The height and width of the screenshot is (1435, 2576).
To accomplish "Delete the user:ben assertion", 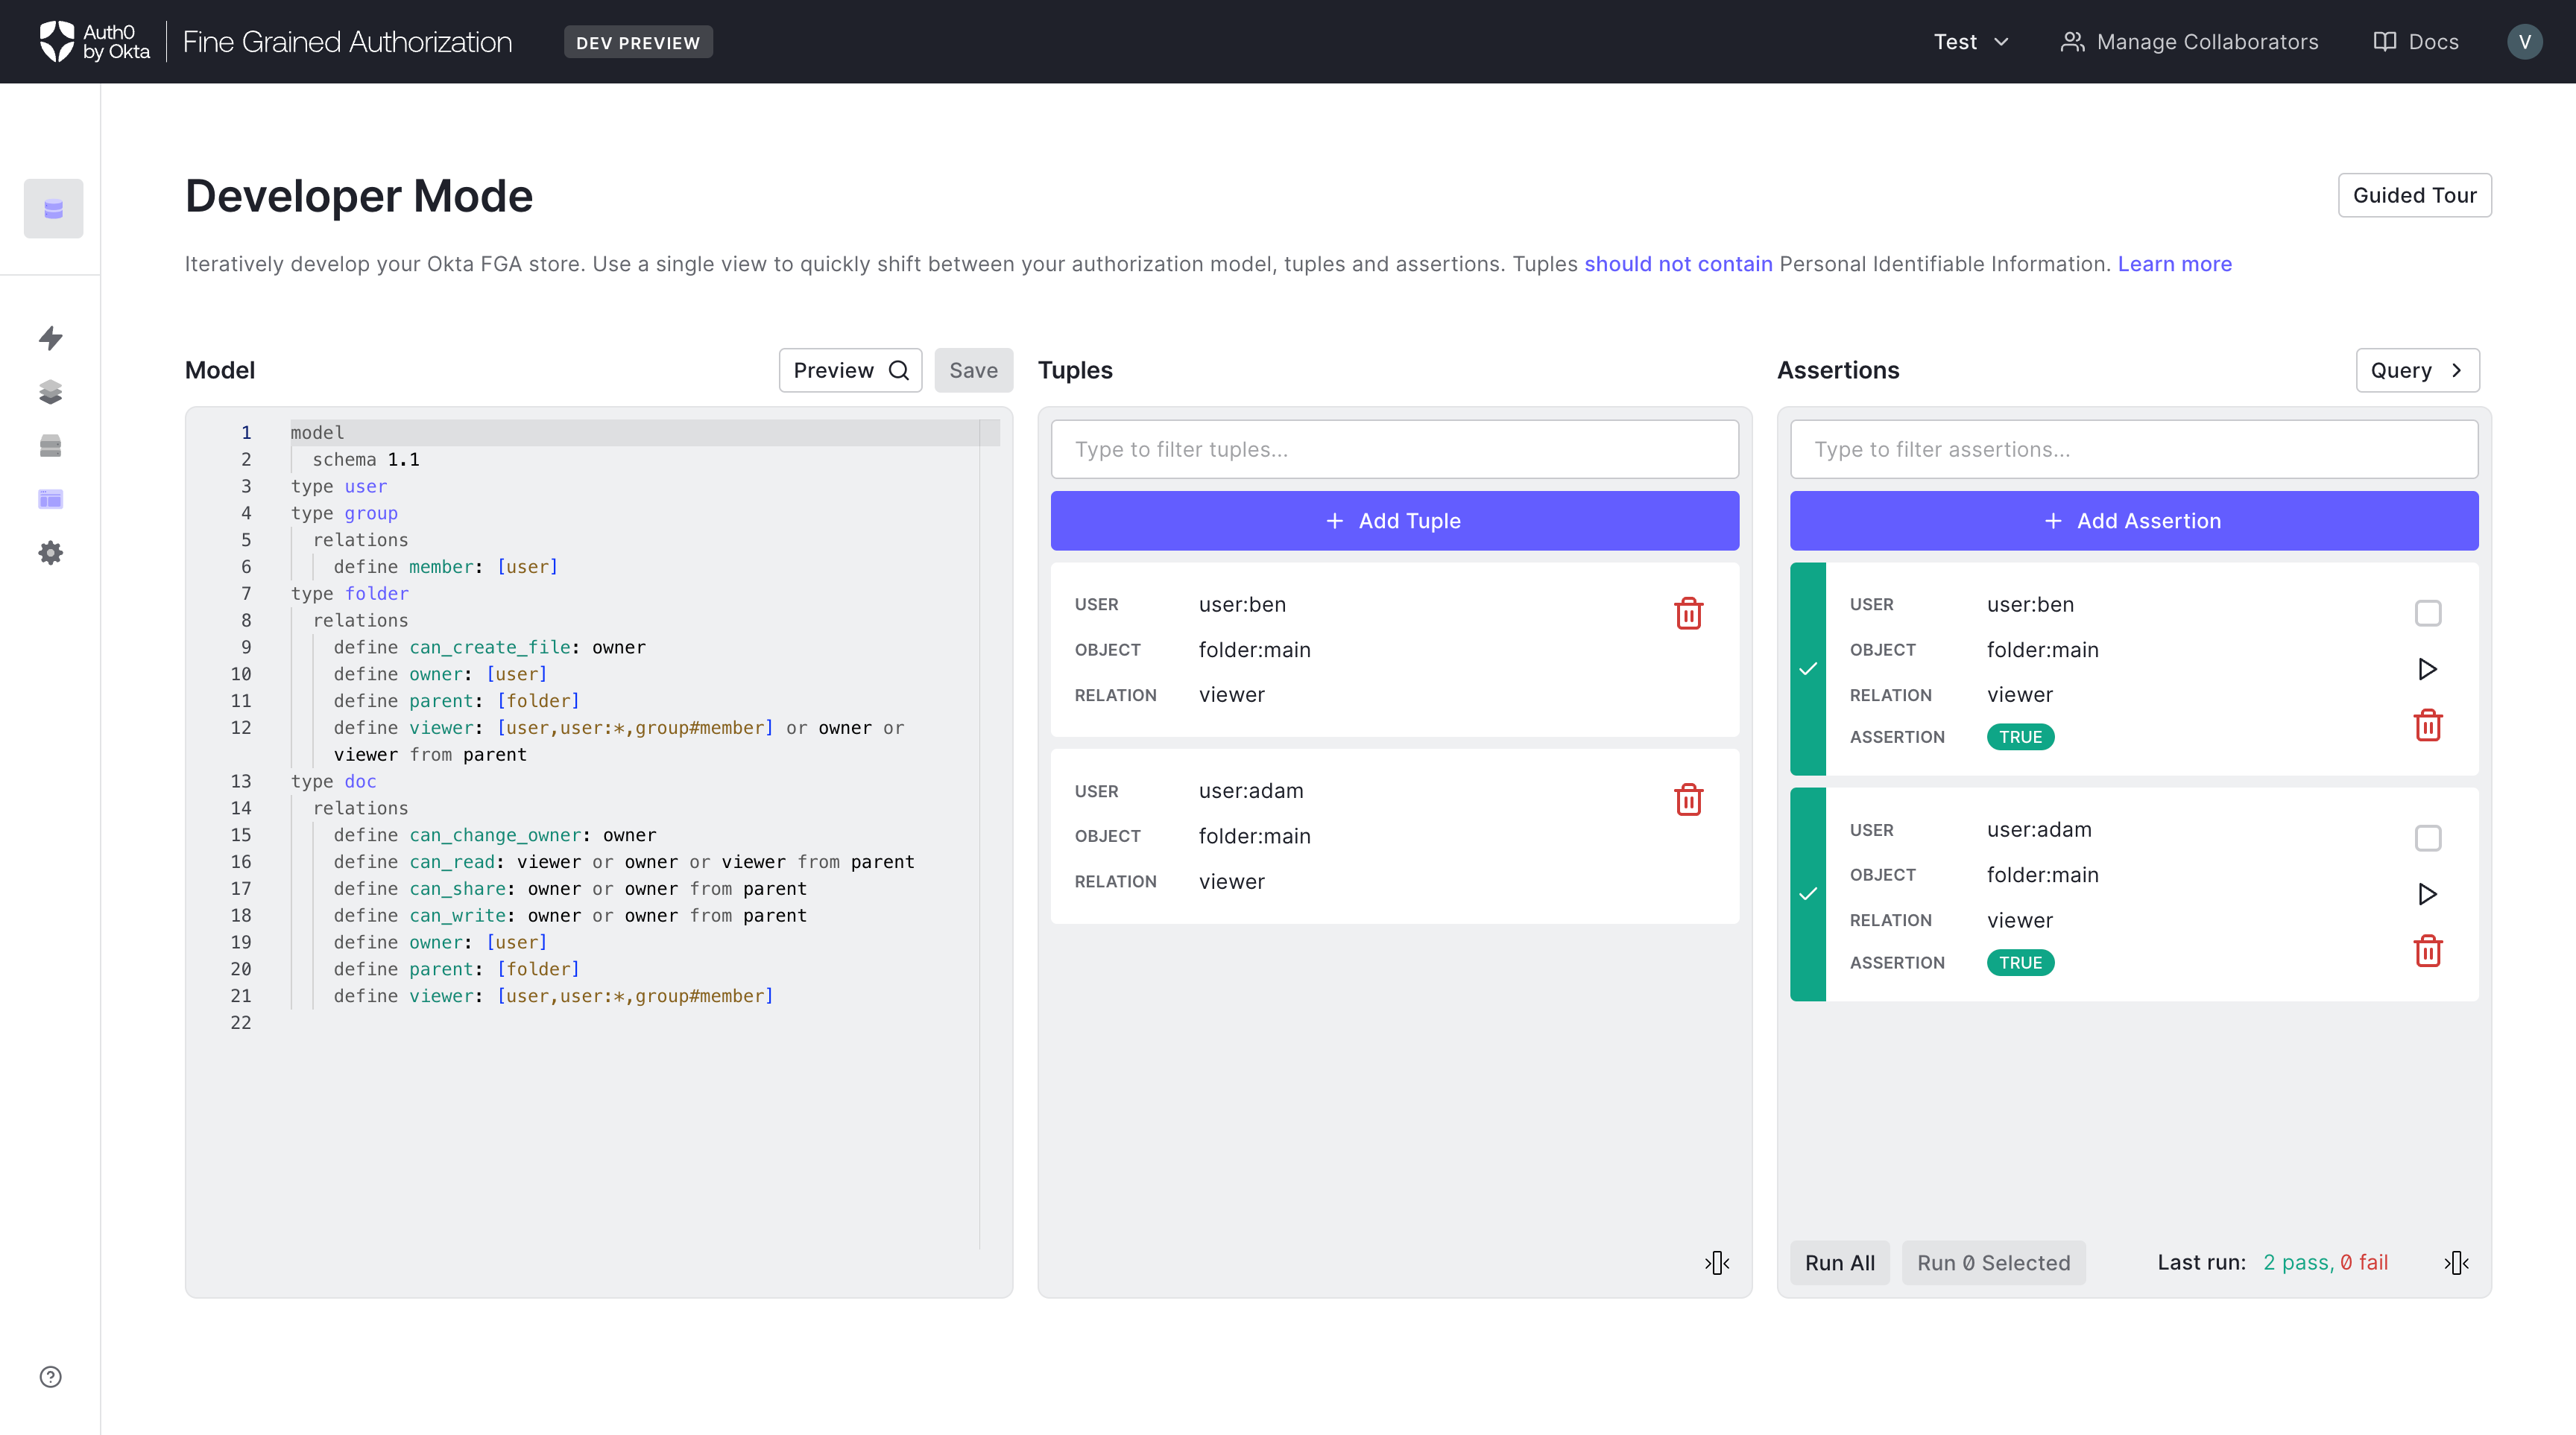I will coord(2428,724).
